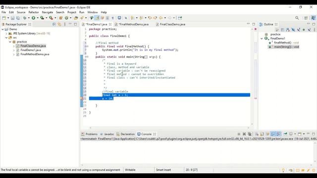Click the Open Perspective icon
The height and width of the screenshot is (178, 317).
coord(306,18)
